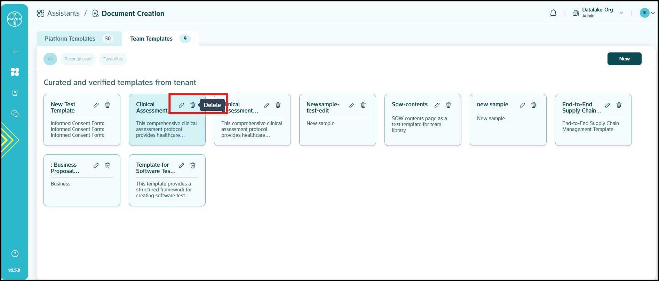Open the four-dot apps grid in sidebar
Image resolution: width=659 pixels, height=281 pixels.
point(15,72)
